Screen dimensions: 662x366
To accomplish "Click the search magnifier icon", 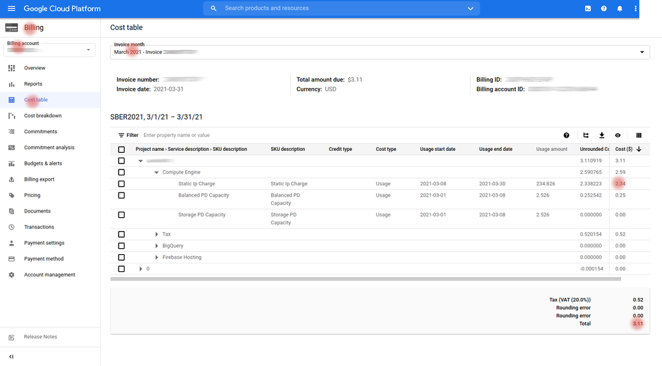I will pos(213,9).
